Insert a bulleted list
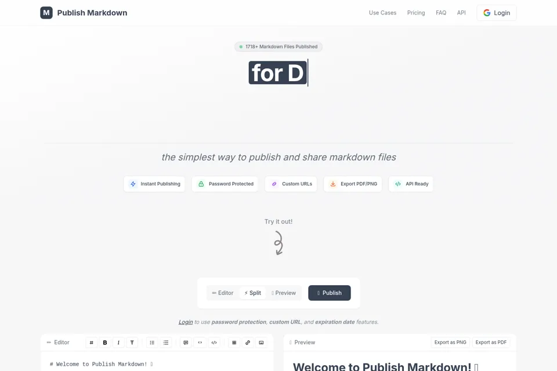The image size is (557, 371). click(152, 343)
